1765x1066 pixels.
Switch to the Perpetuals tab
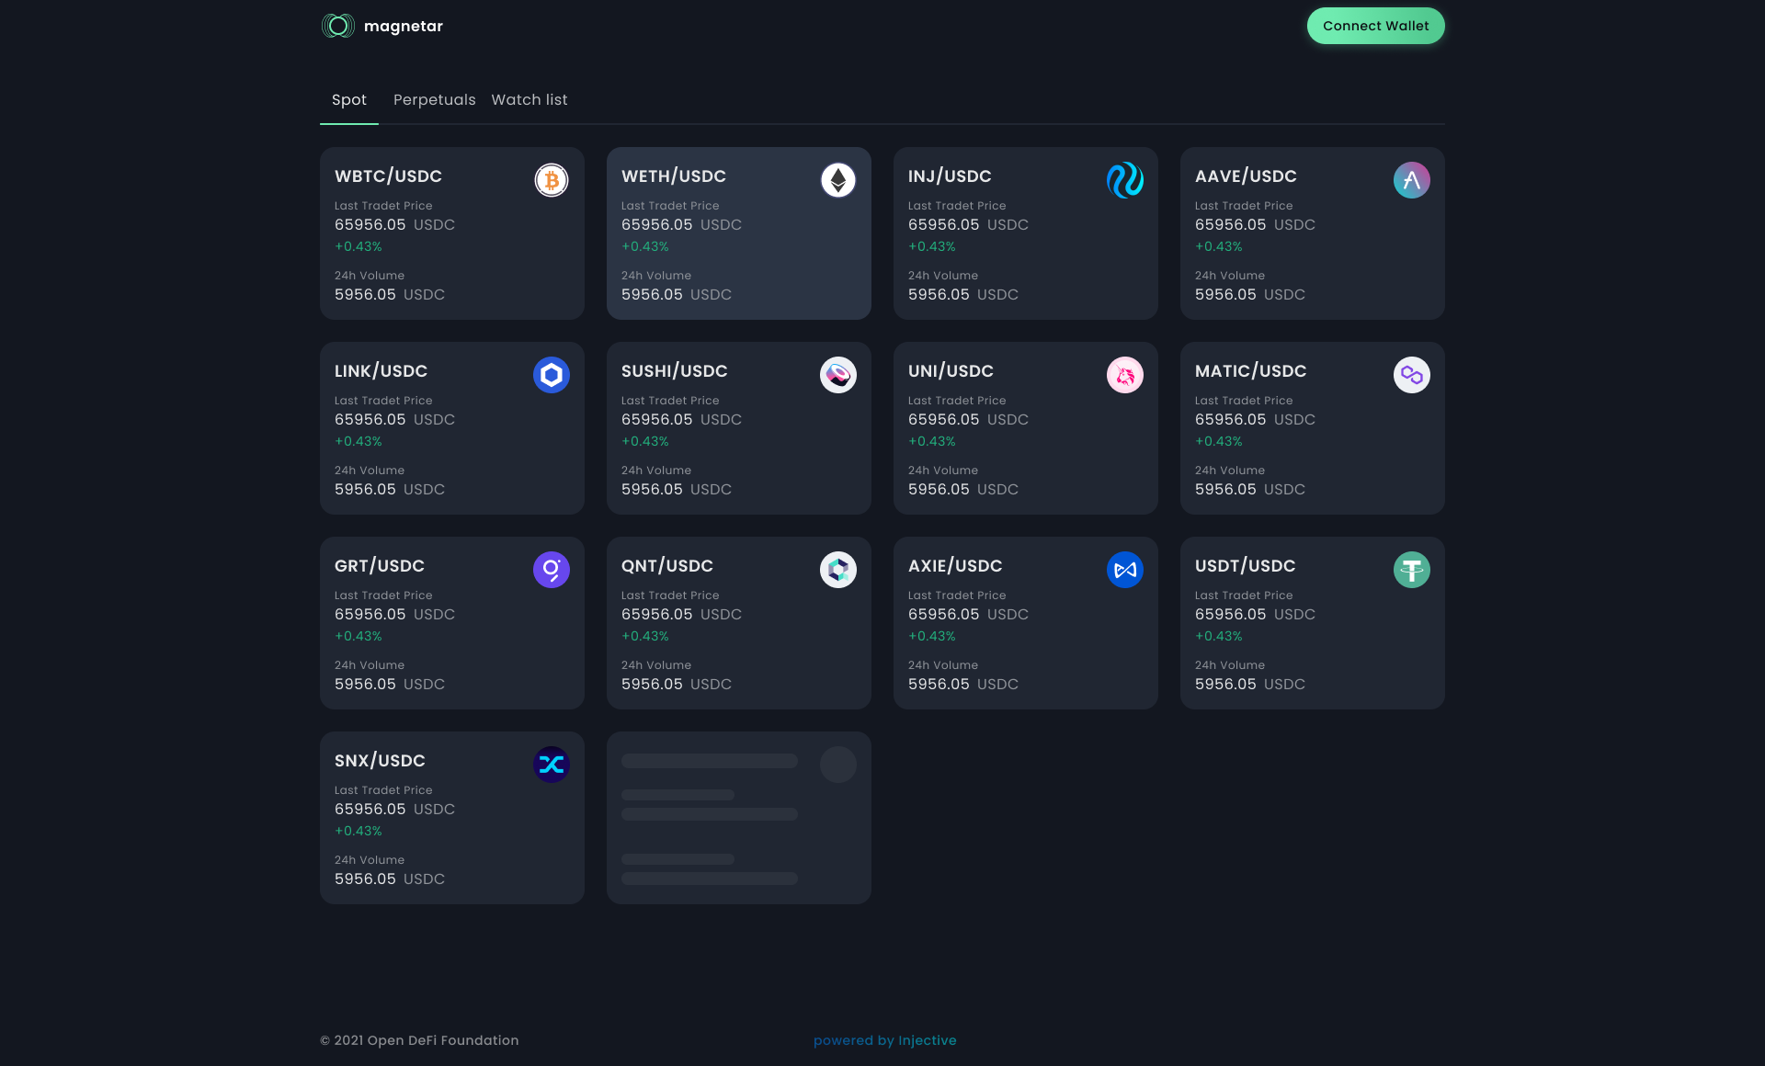pos(434,99)
